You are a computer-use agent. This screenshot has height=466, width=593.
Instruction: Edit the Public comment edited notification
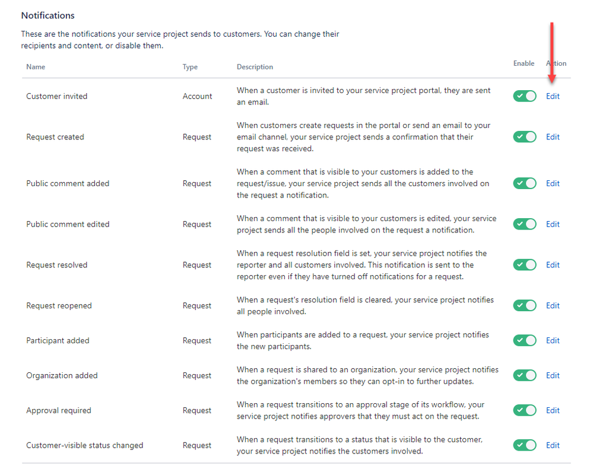[x=553, y=224]
